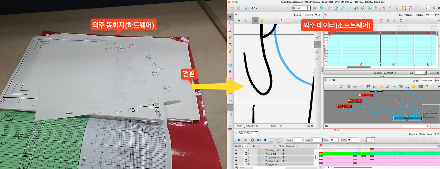Select the Pencil tool in sidebar

[x=230, y=37]
